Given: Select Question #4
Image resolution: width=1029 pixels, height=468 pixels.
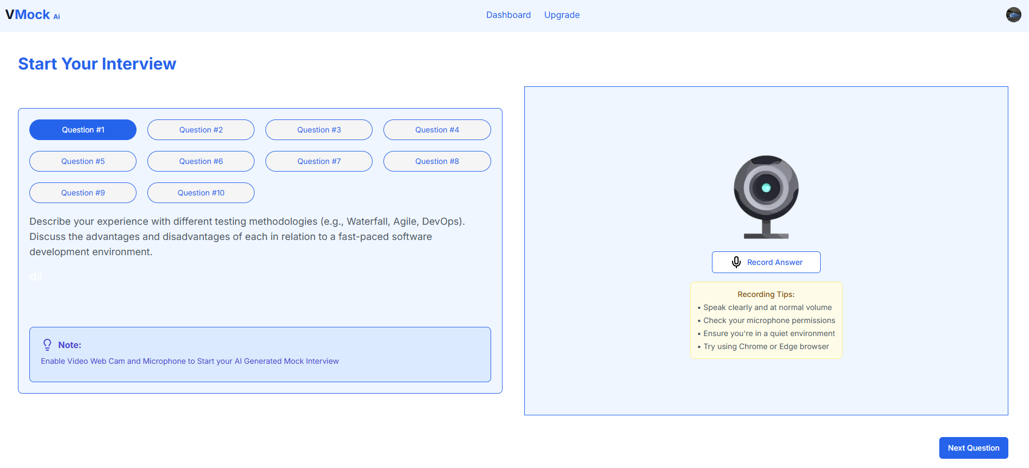Looking at the screenshot, I should (x=437, y=130).
